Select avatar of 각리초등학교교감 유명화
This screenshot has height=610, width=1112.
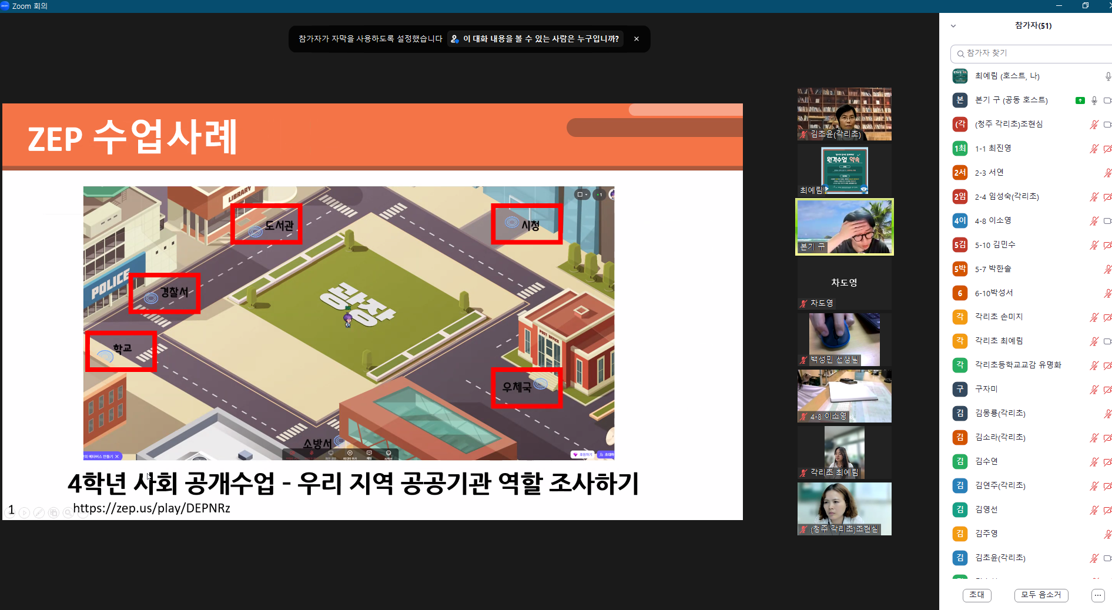coord(960,365)
